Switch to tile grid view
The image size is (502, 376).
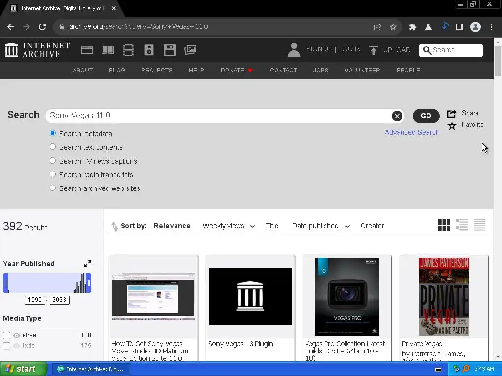pos(444,225)
